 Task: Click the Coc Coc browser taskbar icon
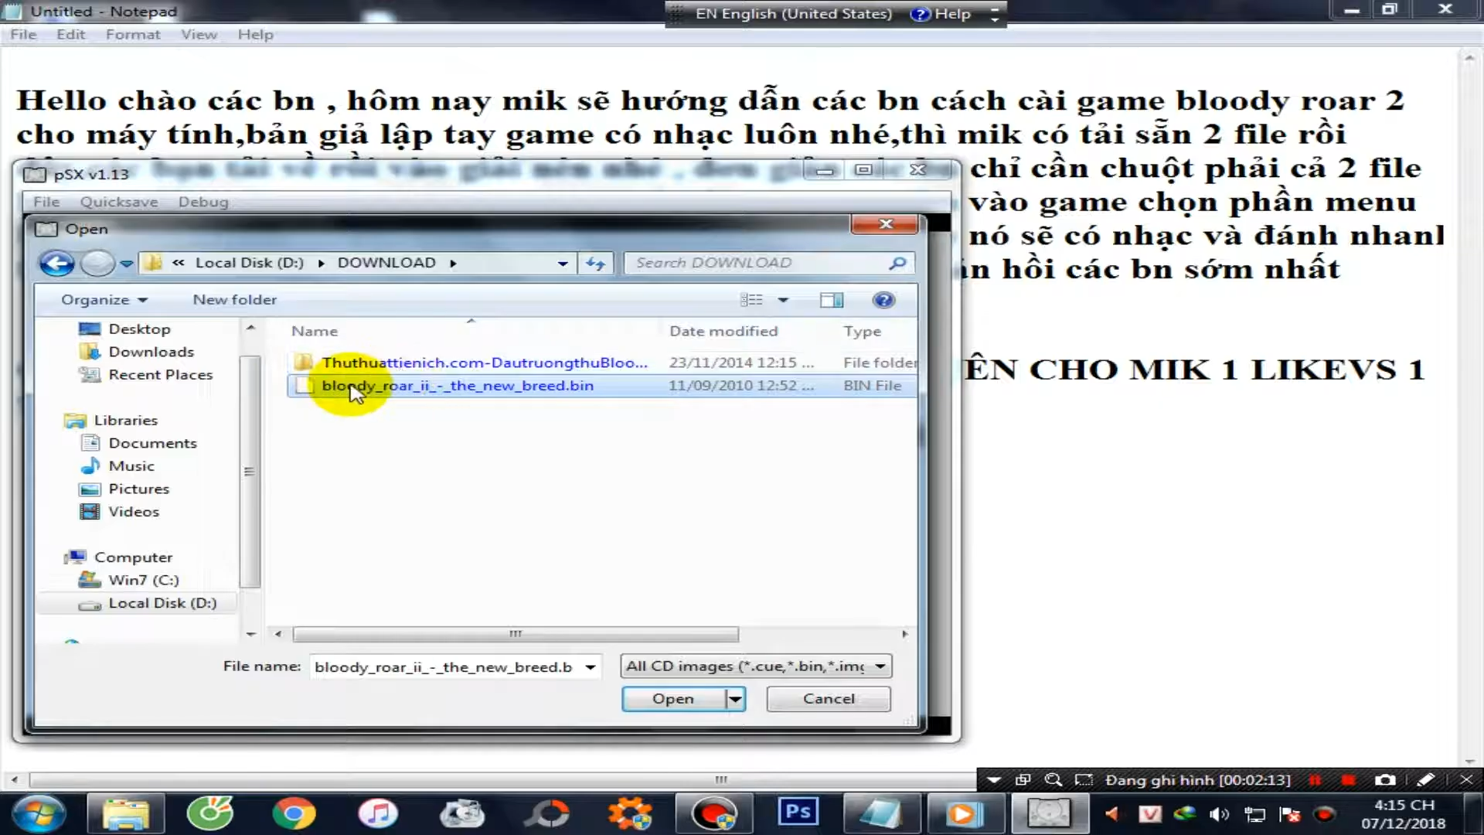tap(209, 814)
